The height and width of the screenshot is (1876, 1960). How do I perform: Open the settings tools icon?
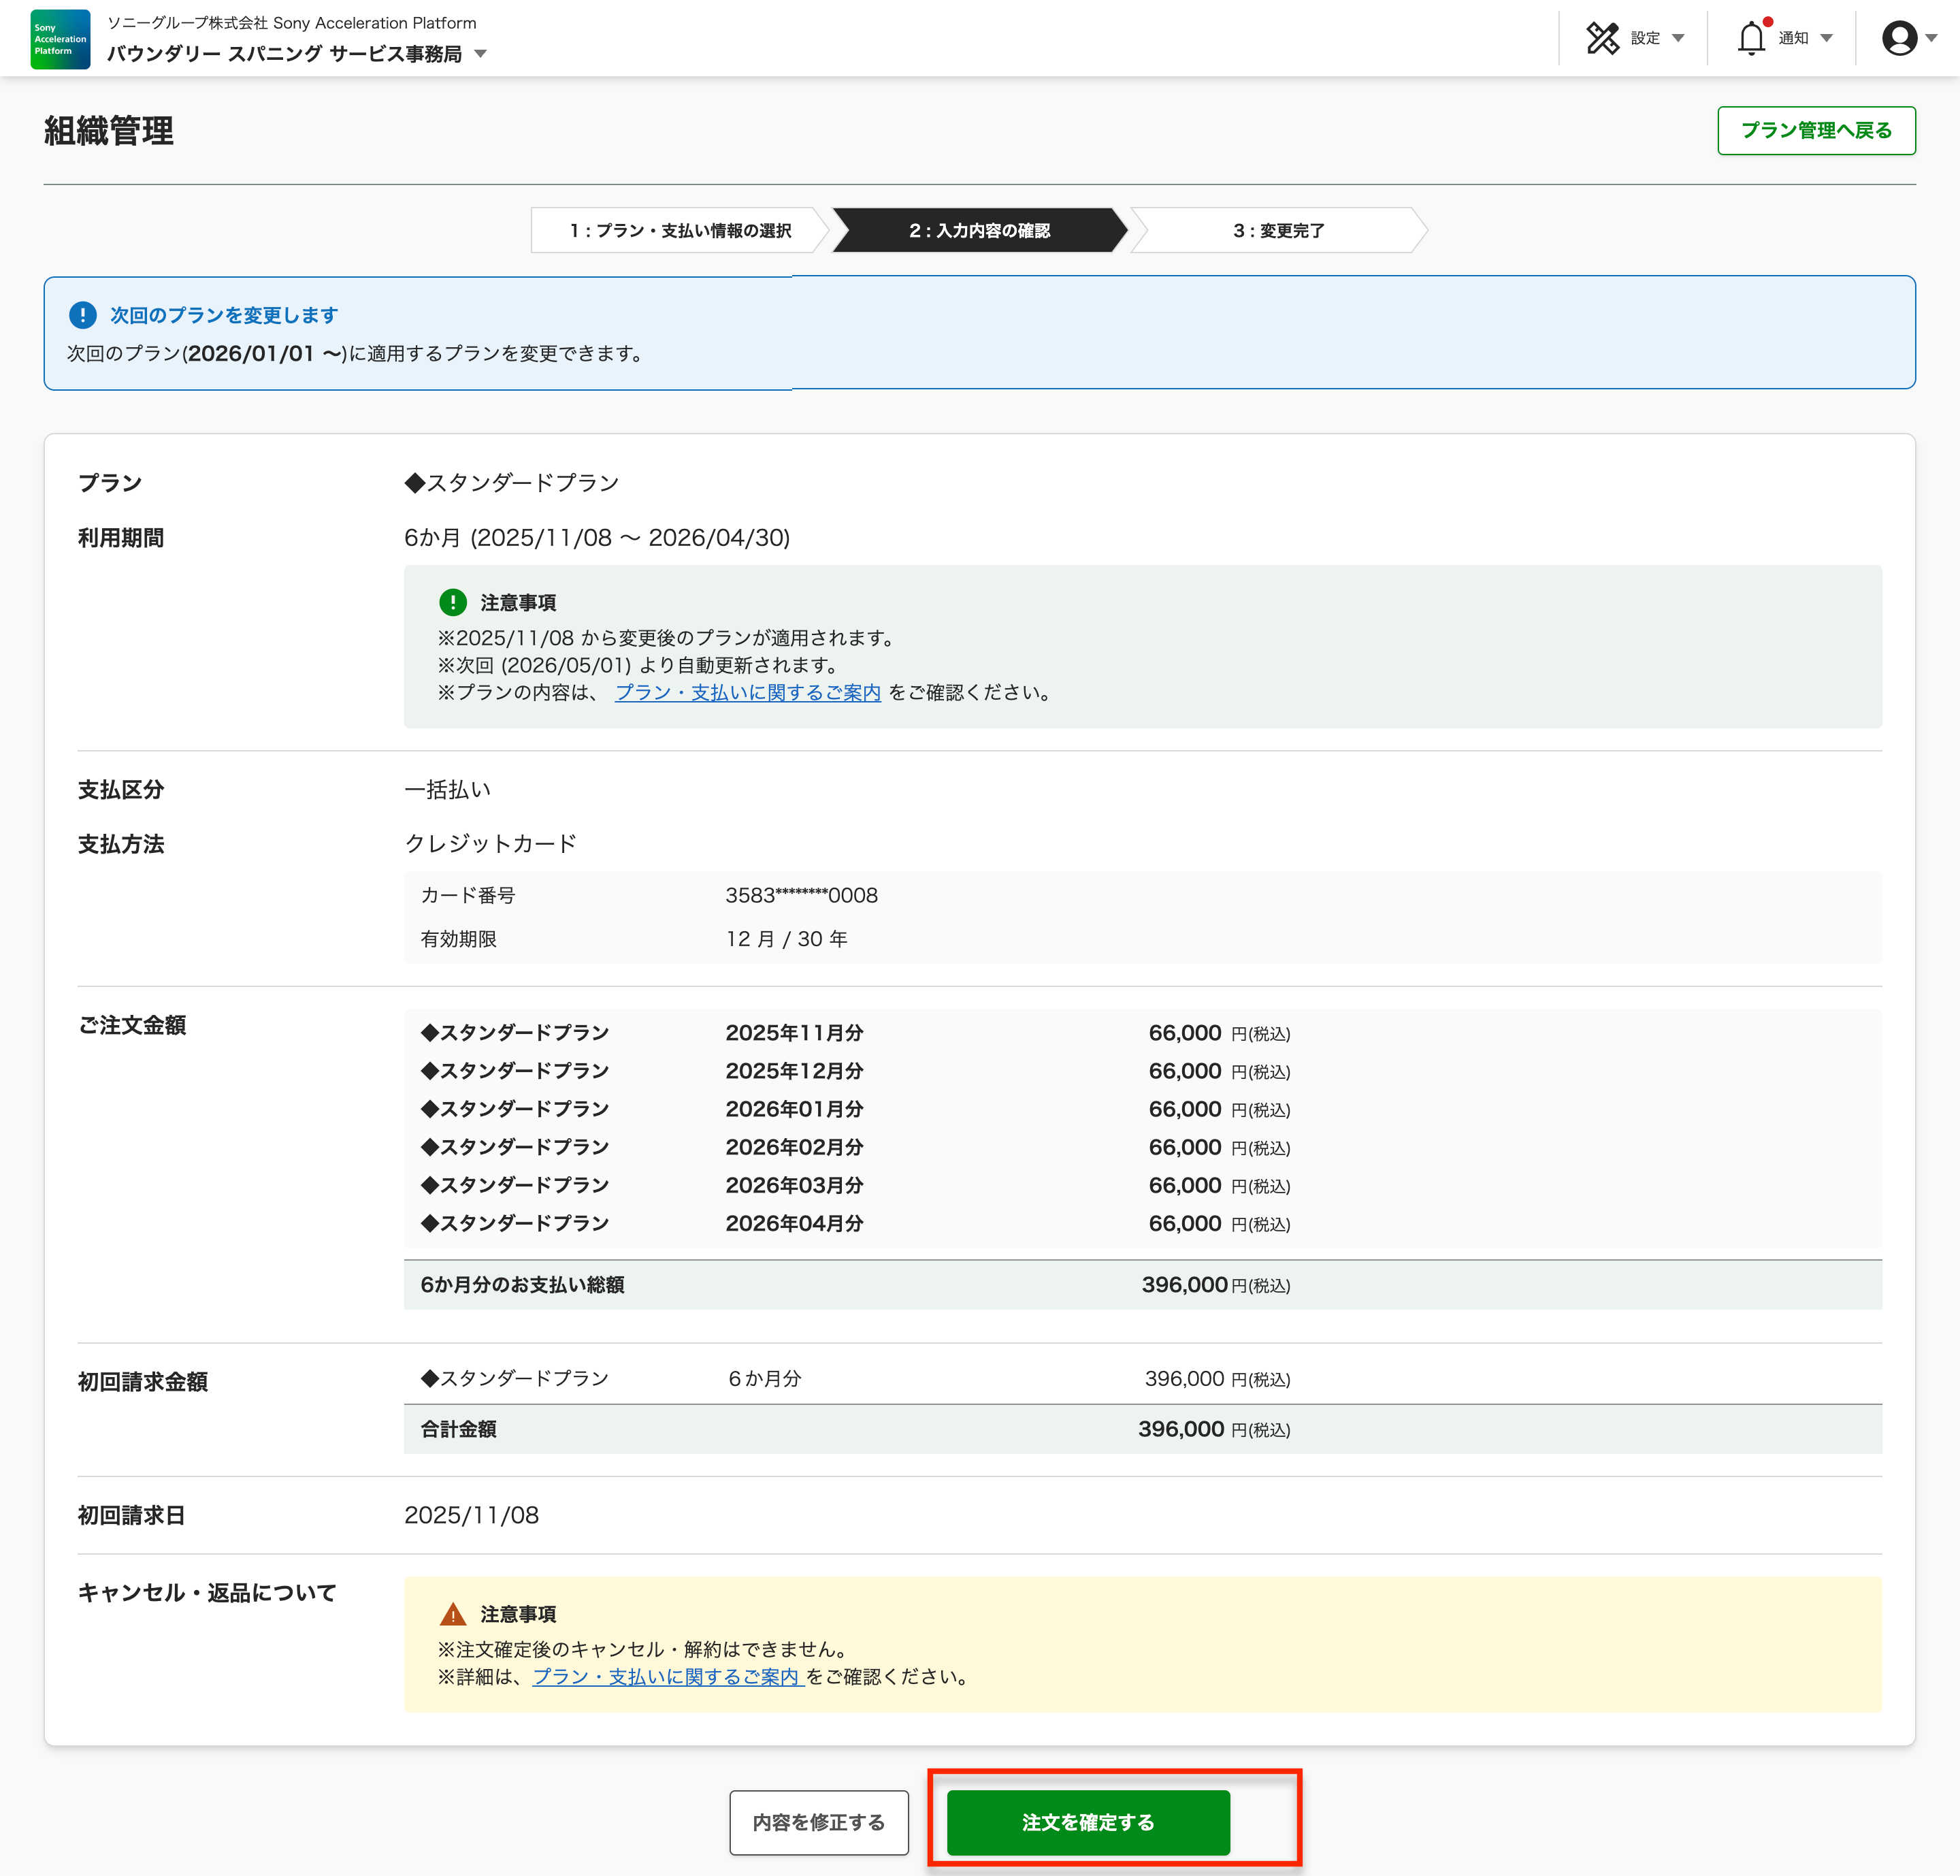click(x=1602, y=38)
